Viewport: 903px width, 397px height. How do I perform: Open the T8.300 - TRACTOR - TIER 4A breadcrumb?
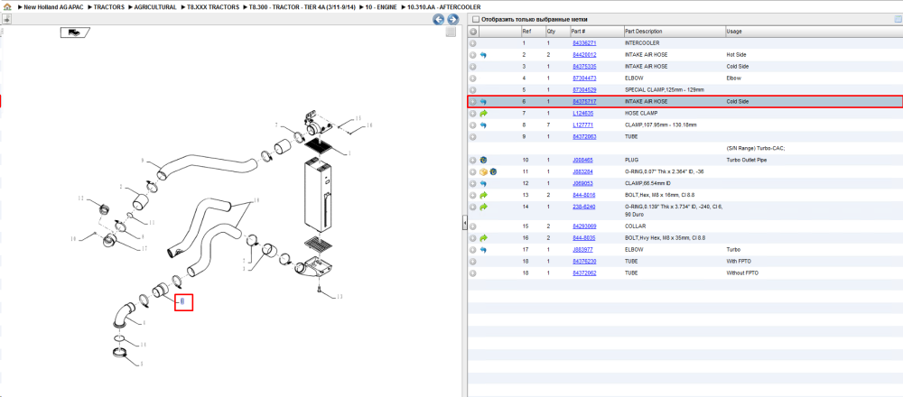[303, 7]
